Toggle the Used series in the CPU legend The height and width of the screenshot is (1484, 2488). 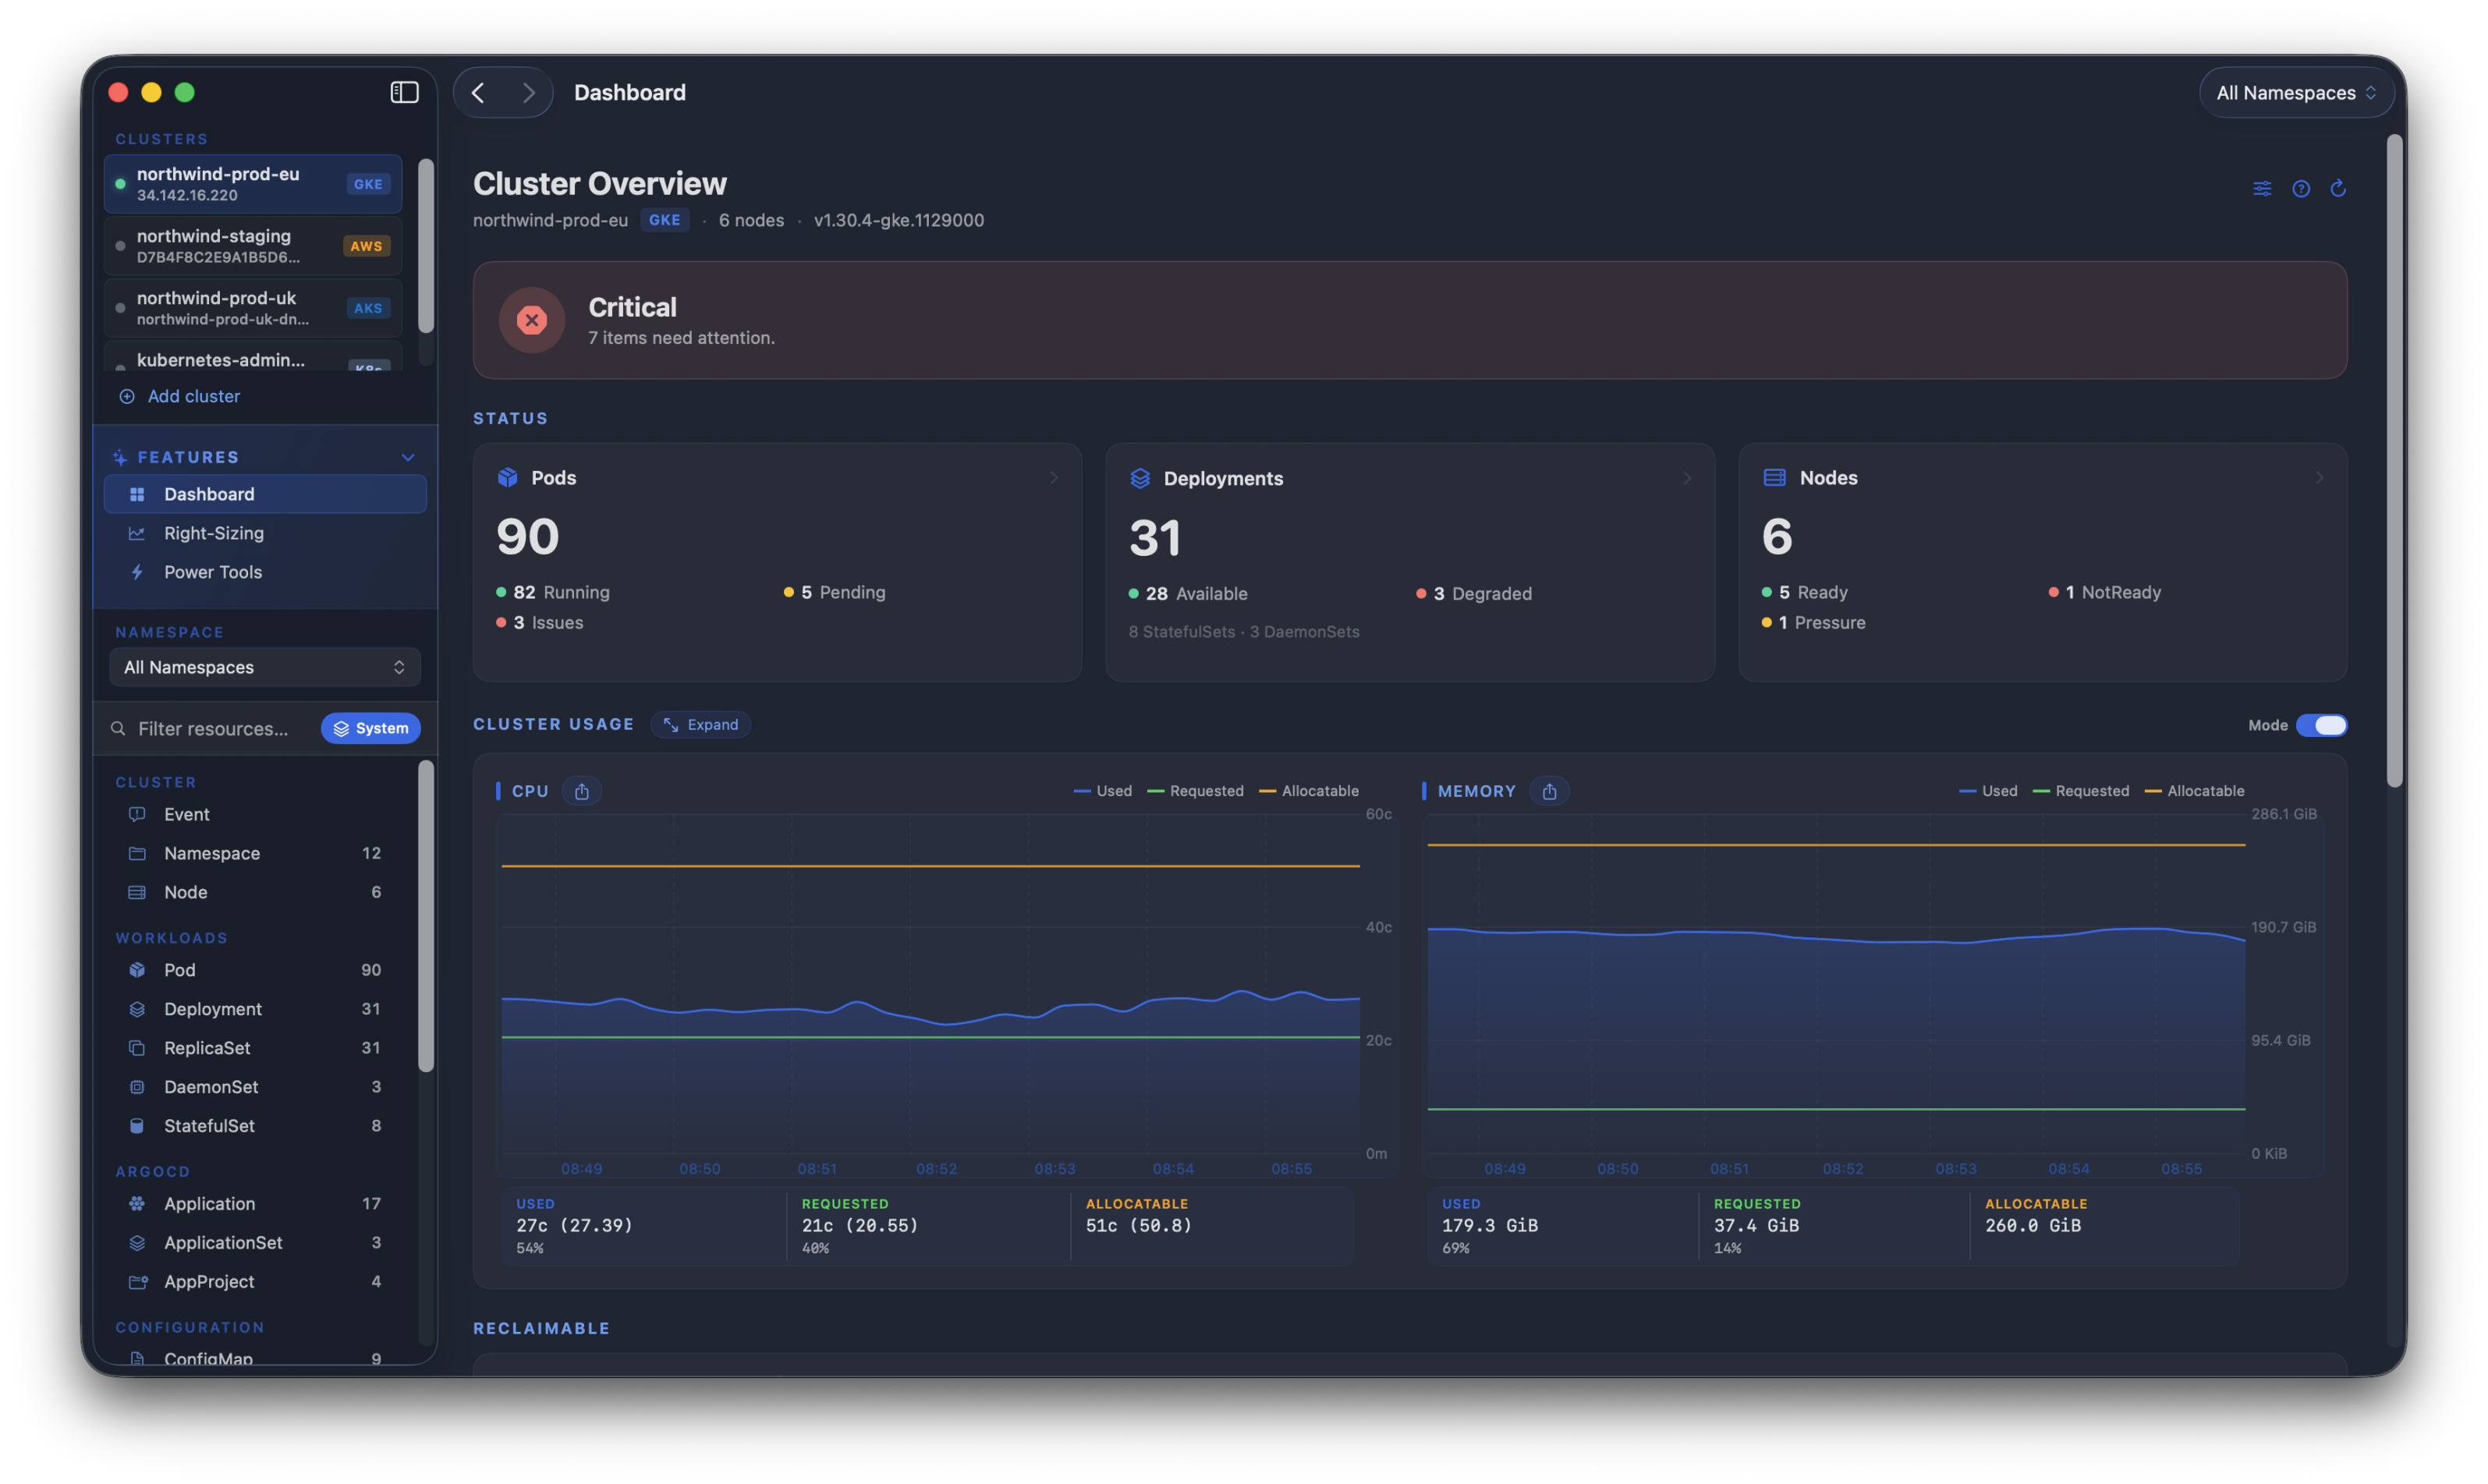pos(1102,791)
